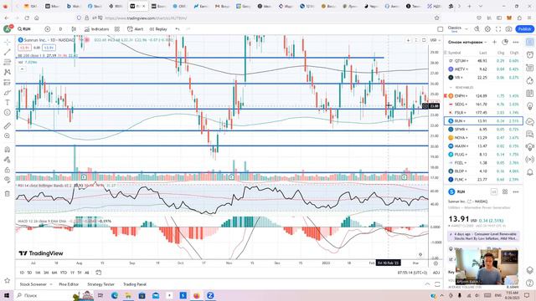Open the layout setup square icon

tap(441, 29)
